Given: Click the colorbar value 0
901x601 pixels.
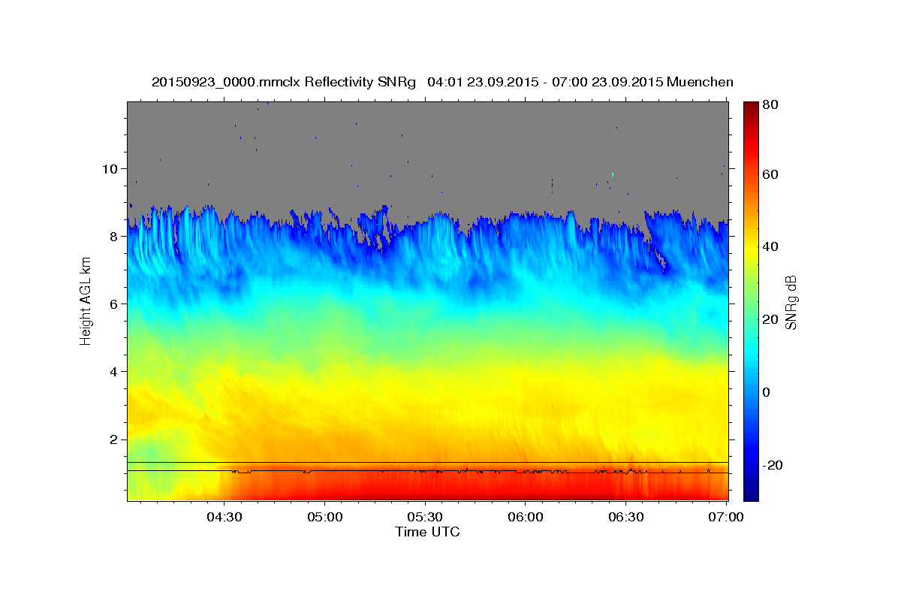Looking at the screenshot, I should point(767,392).
